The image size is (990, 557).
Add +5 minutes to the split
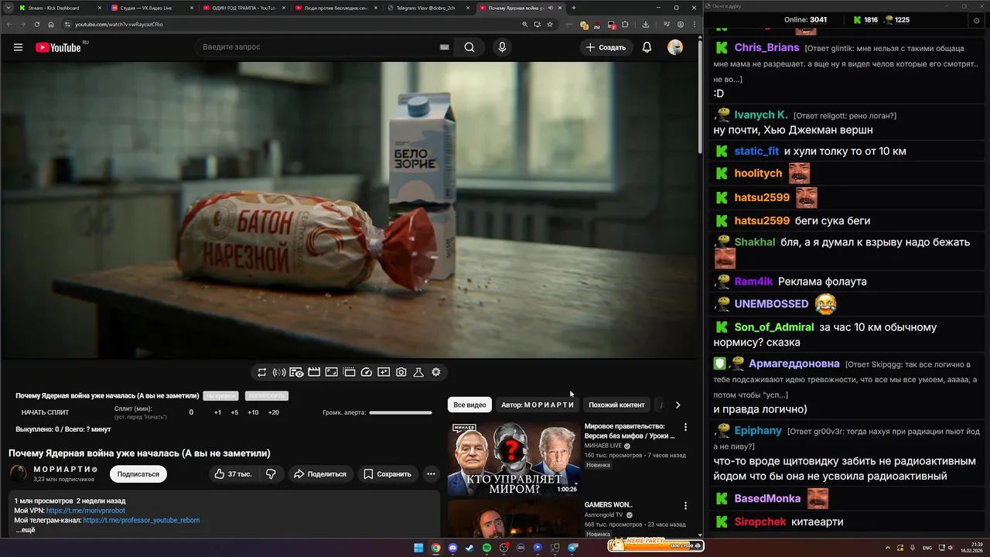[x=234, y=412]
